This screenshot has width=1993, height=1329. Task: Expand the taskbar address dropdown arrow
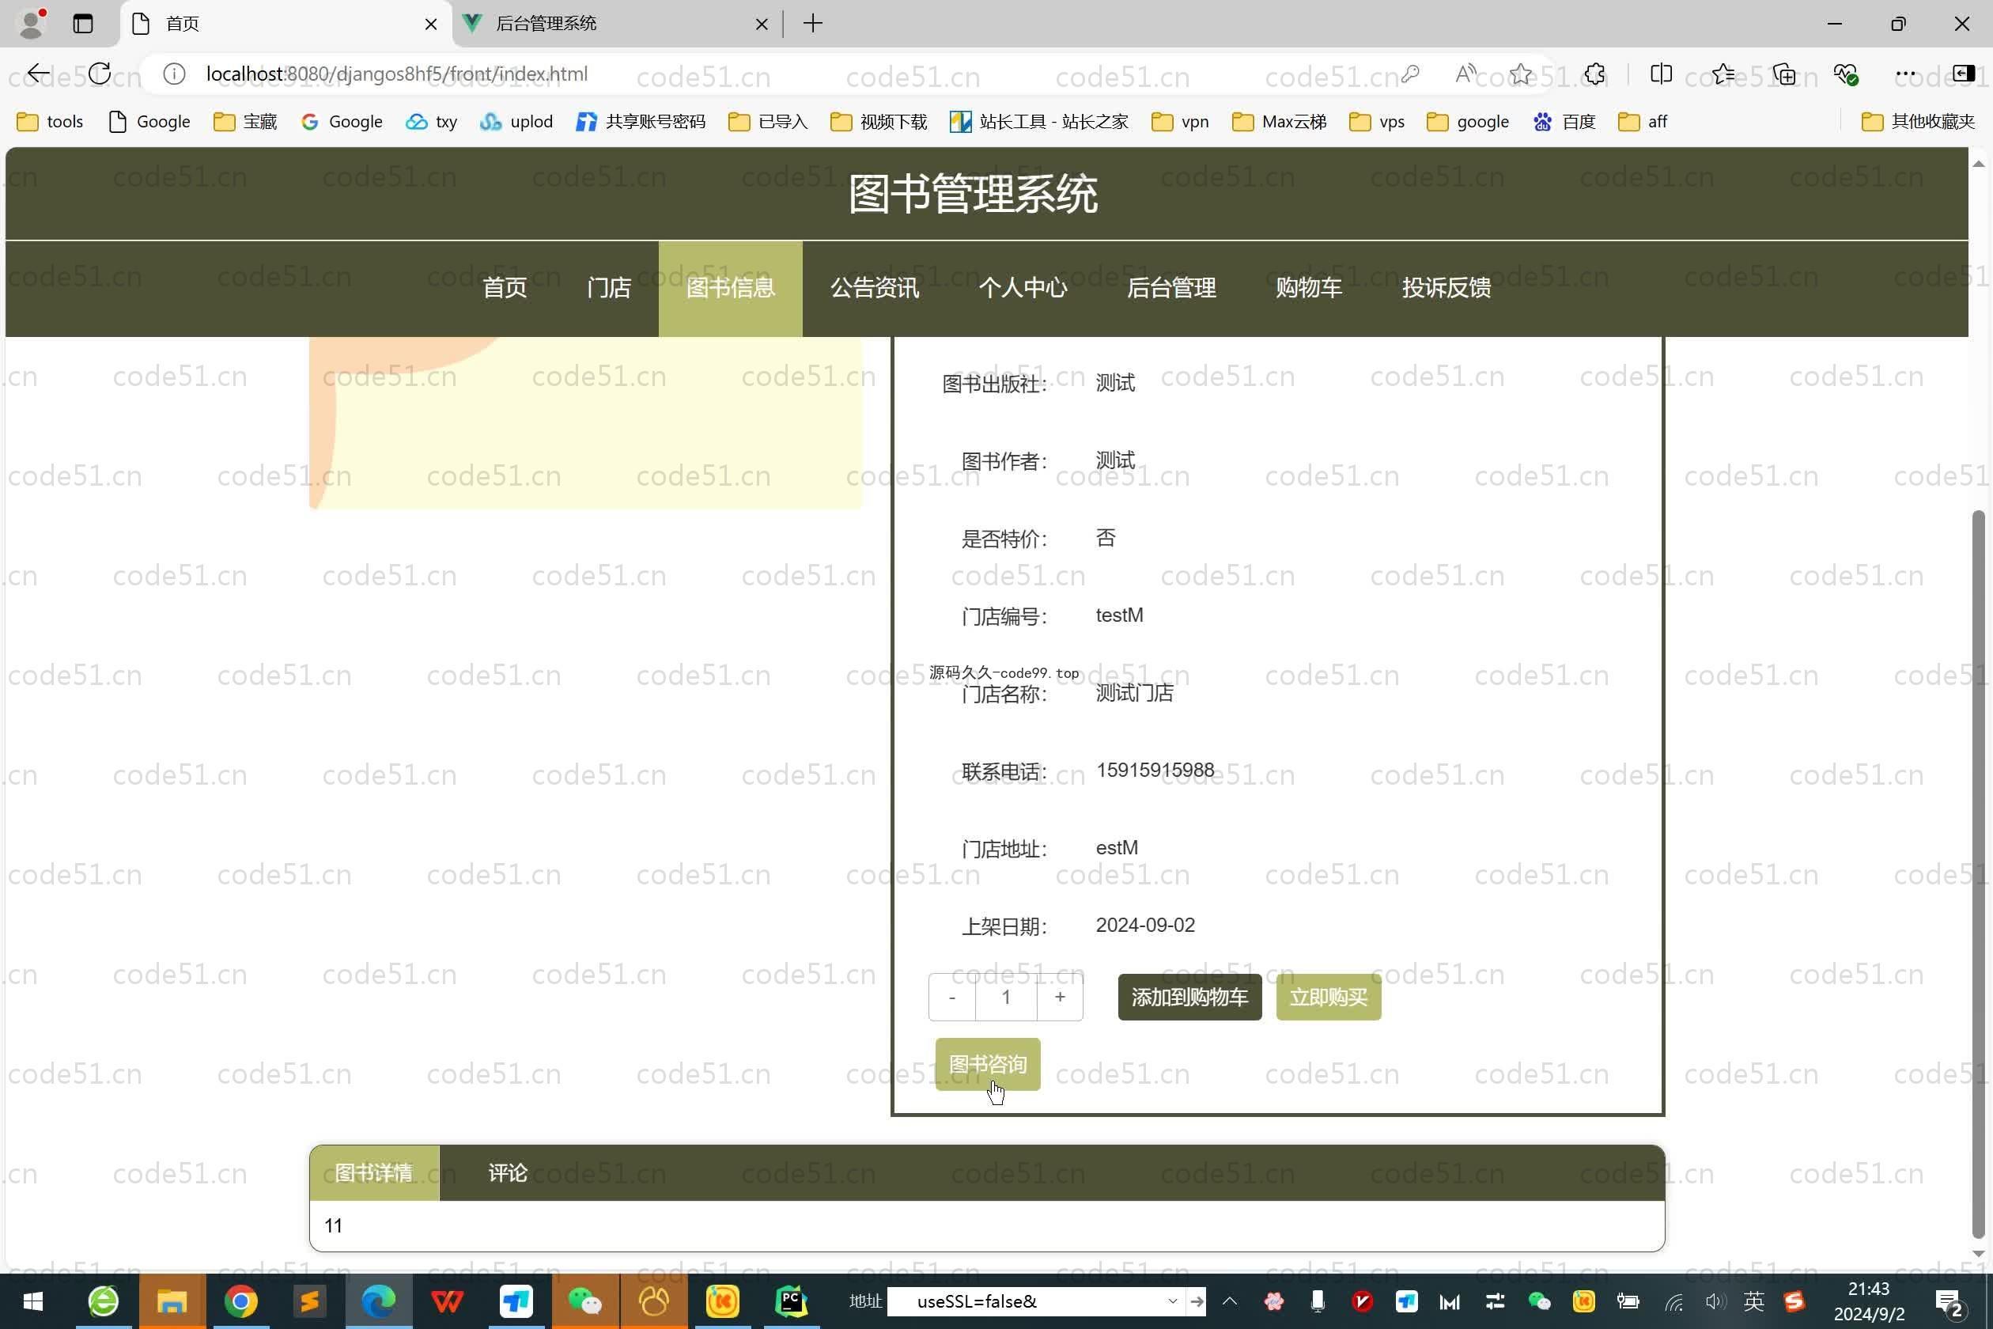click(x=1172, y=1301)
